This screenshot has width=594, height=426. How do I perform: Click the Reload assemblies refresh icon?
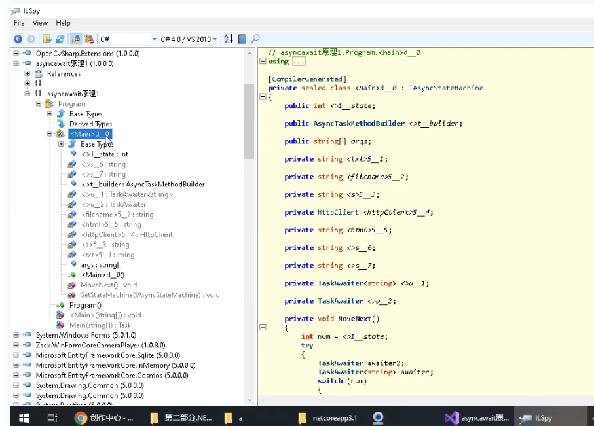(60, 39)
